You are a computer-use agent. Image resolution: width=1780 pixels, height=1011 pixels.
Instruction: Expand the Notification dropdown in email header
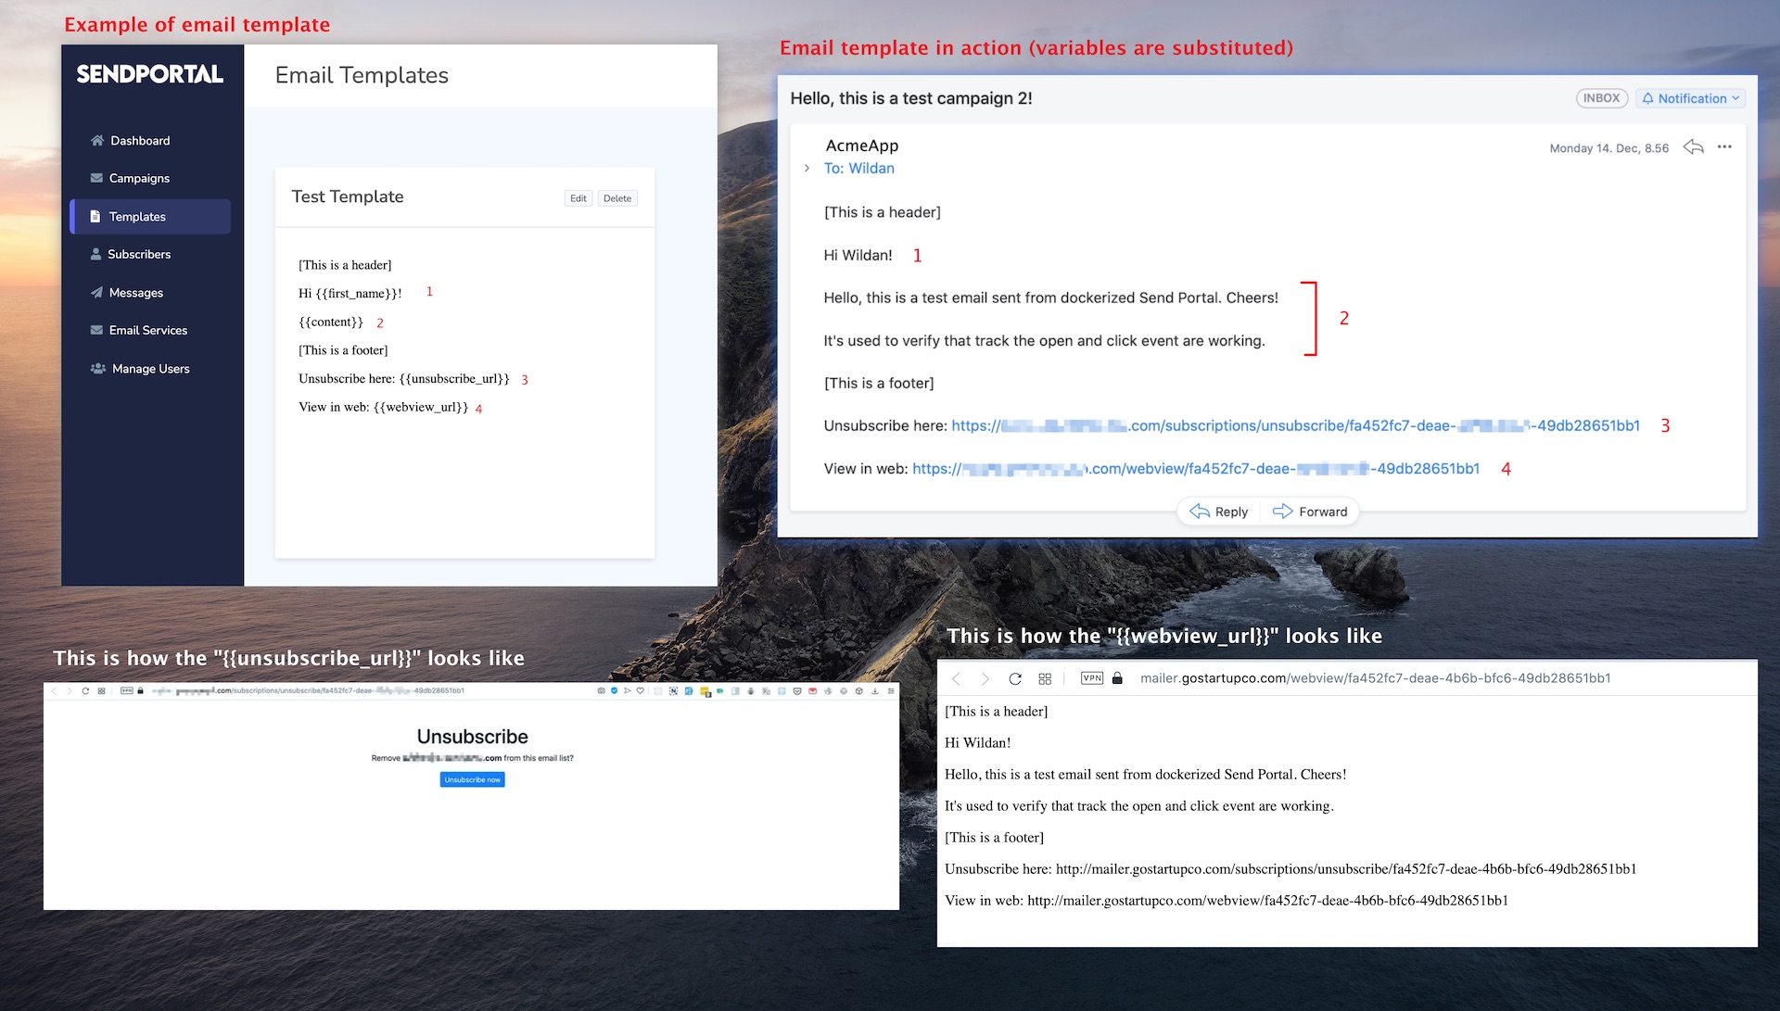click(x=1689, y=98)
